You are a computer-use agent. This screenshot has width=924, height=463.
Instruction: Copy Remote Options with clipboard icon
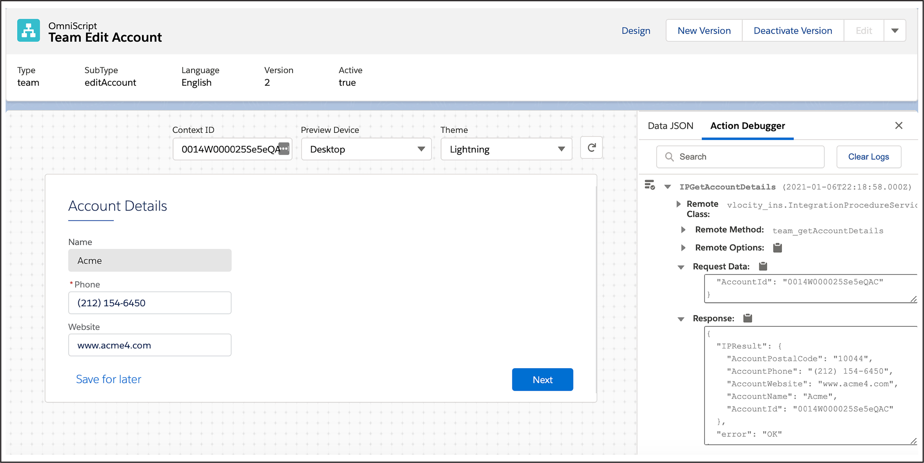(777, 248)
